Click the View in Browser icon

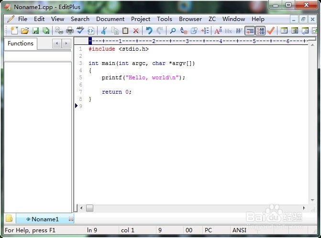coord(91,31)
